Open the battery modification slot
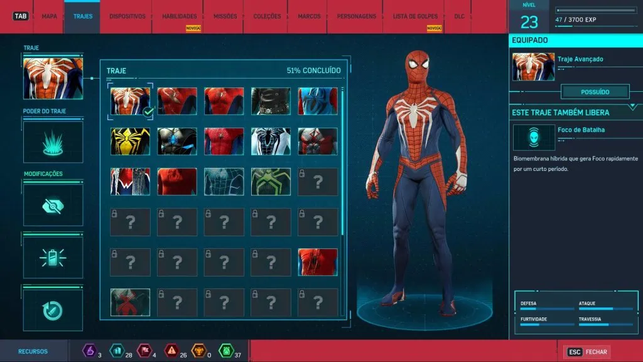Image resolution: width=643 pixels, height=362 pixels. [53, 258]
